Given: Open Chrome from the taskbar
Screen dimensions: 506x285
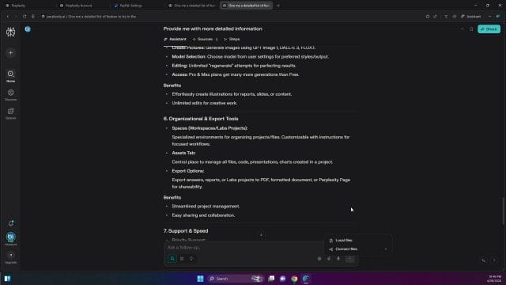Looking at the screenshot, I should click(294, 279).
